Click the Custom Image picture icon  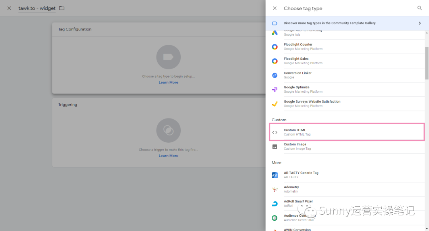[x=275, y=147]
